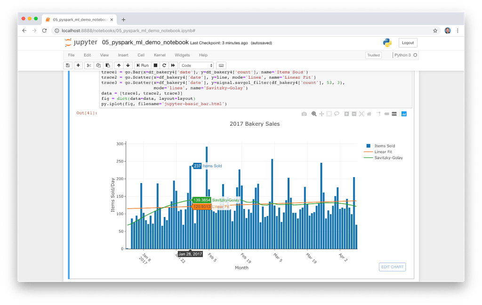Open the cell type dropdown showing Code
The width and height of the screenshot is (482, 305).
point(196,65)
